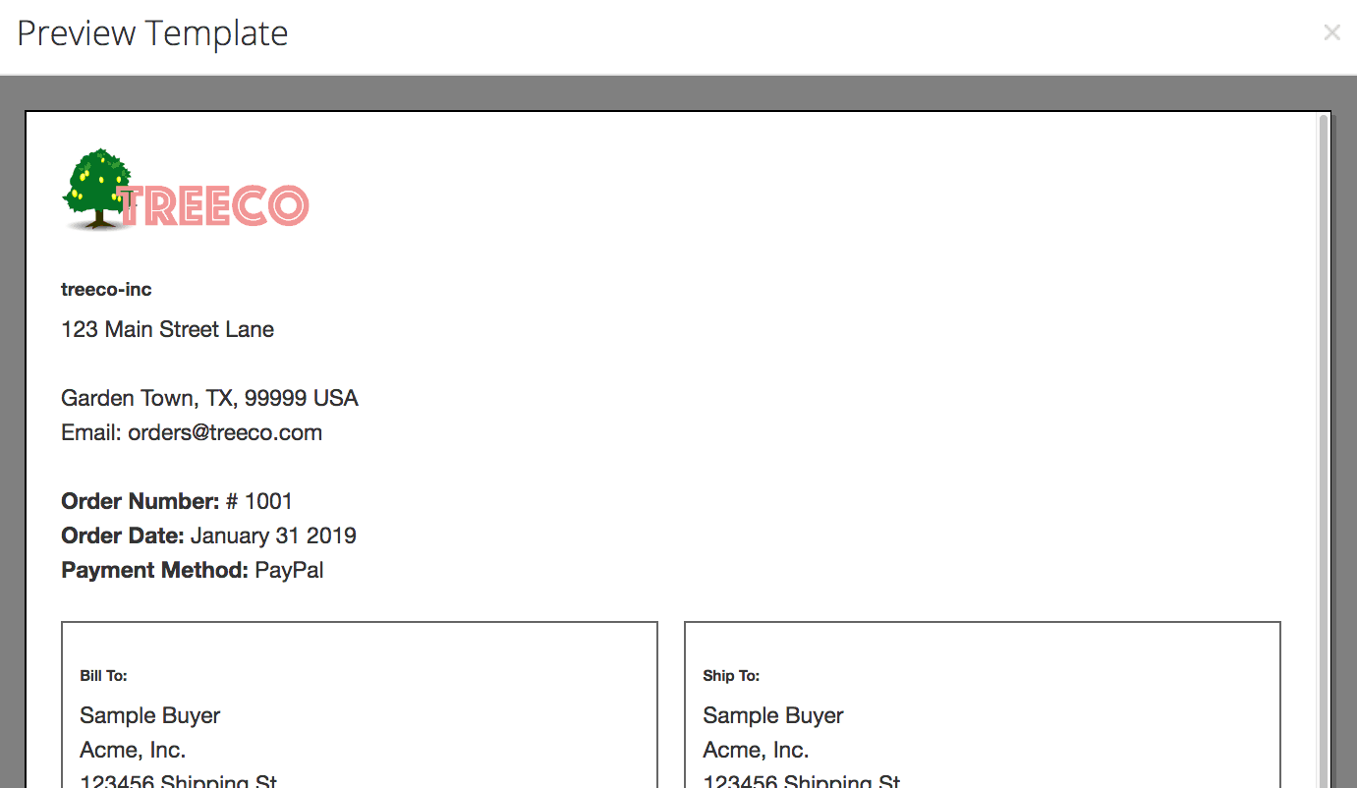
Task: Click the orders@treeco.com email address
Action: pyautogui.click(x=225, y=432)
